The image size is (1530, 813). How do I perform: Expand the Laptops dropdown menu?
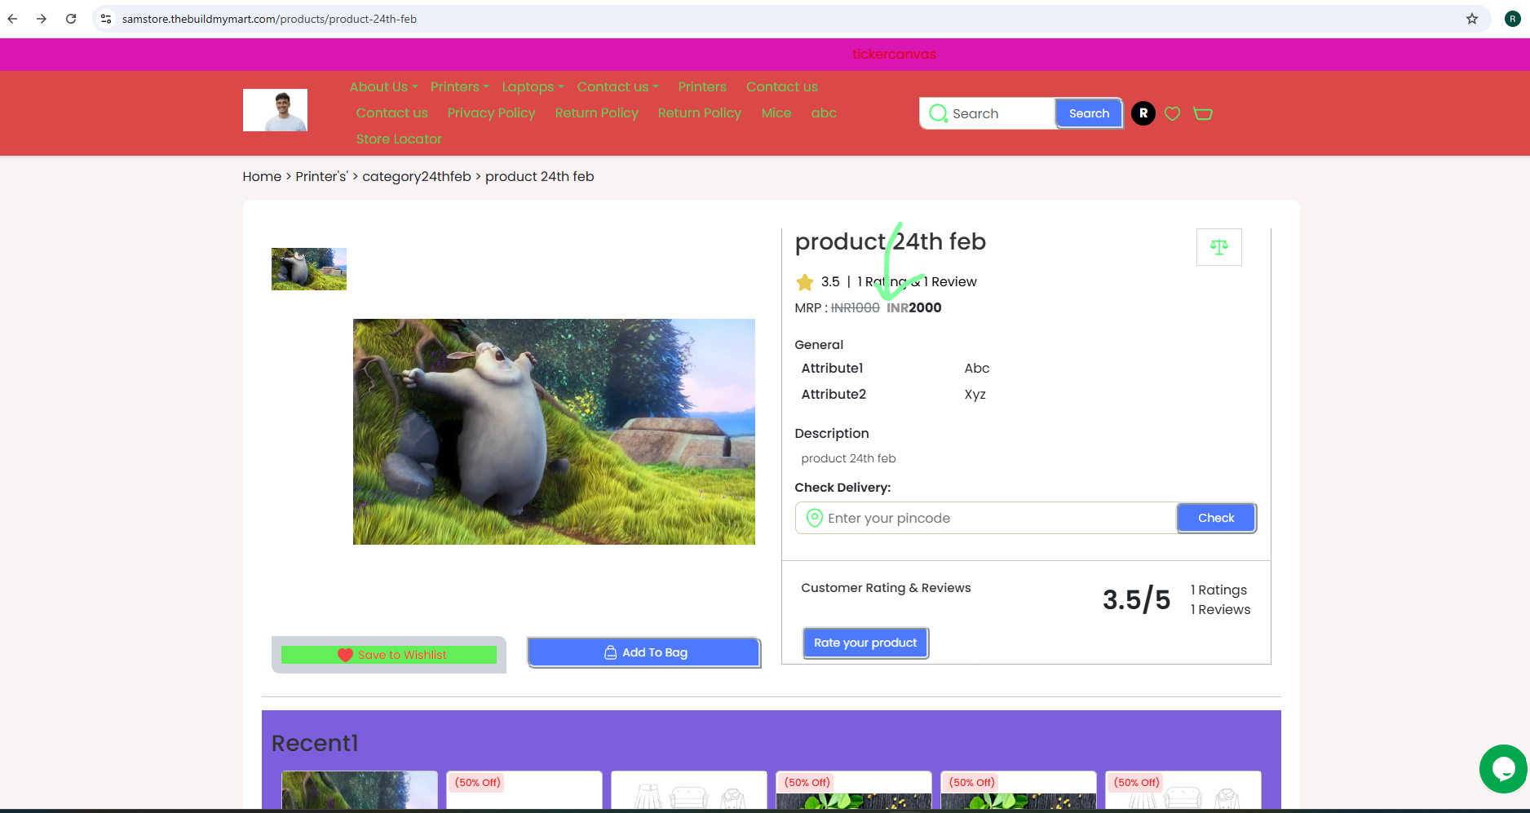533,87
